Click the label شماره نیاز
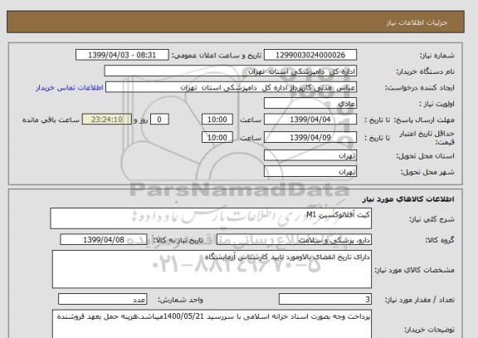Viewport: 478px width, 338px height. click(437, 56)
